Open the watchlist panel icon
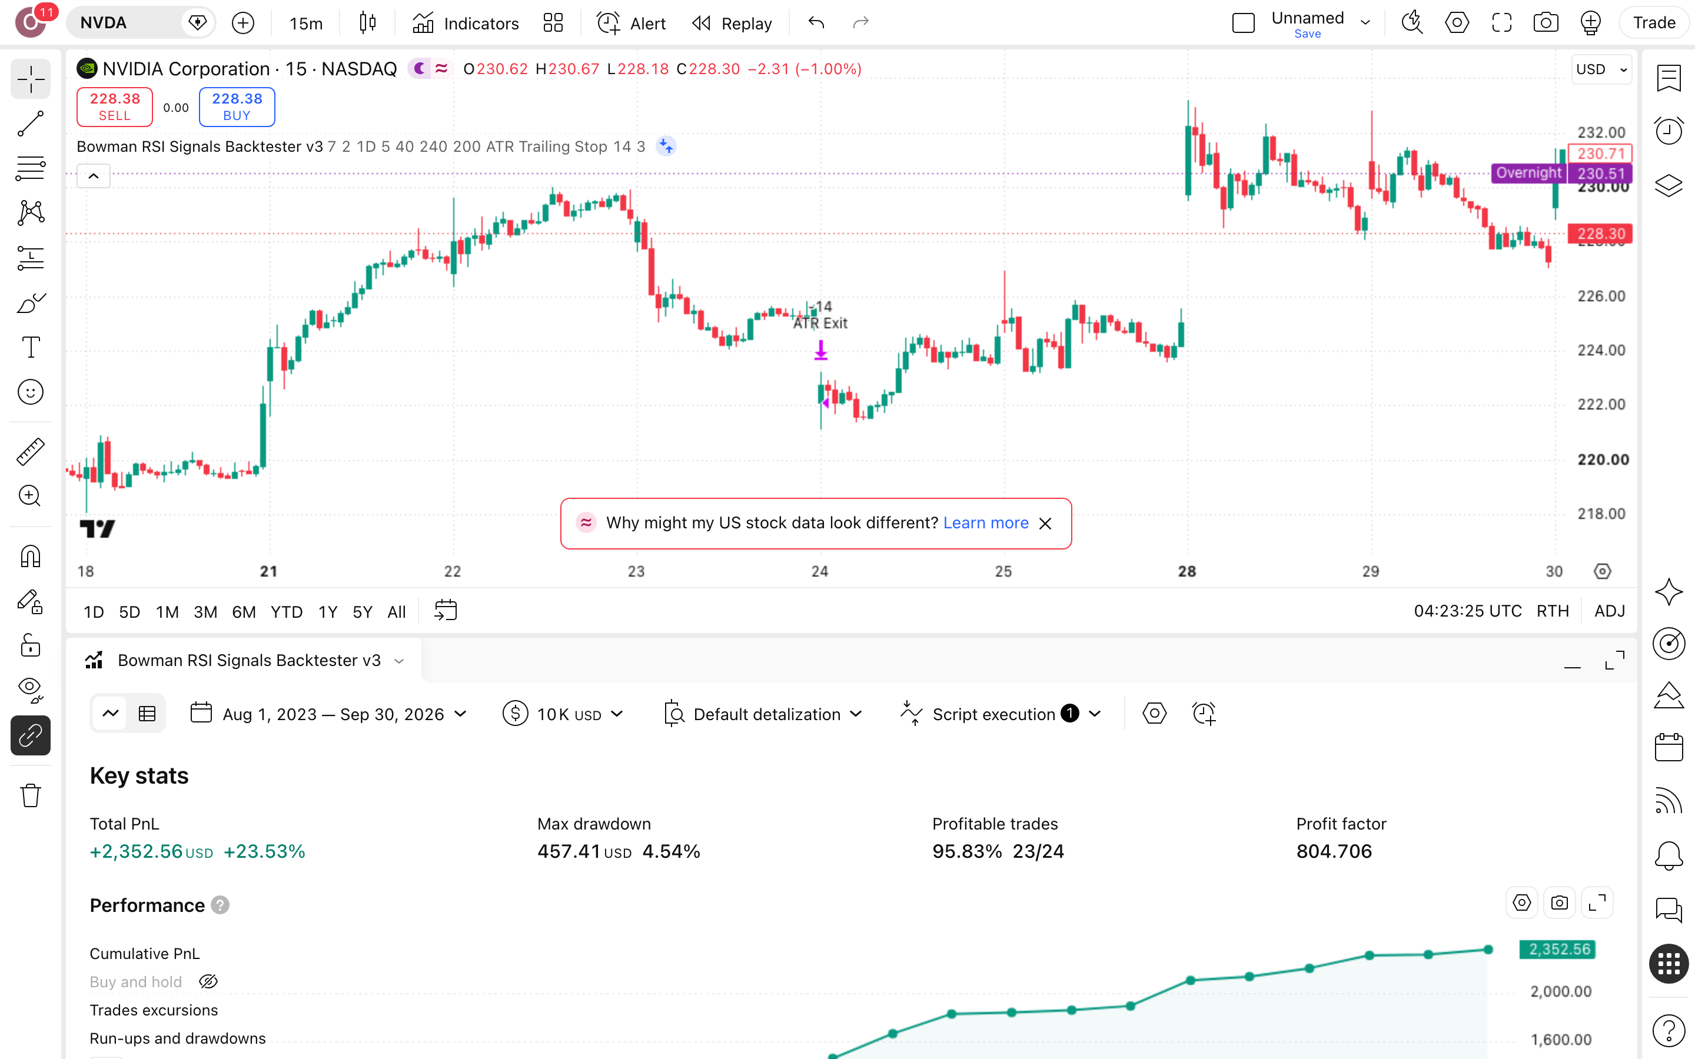1695x1059 pixels. (x=1669, y=78)
